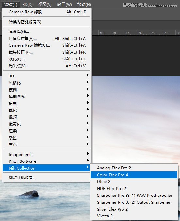Open Dfine 2 noise filter

point(134,182)
